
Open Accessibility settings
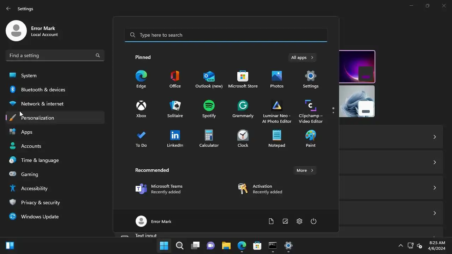(x=55, y=188)
